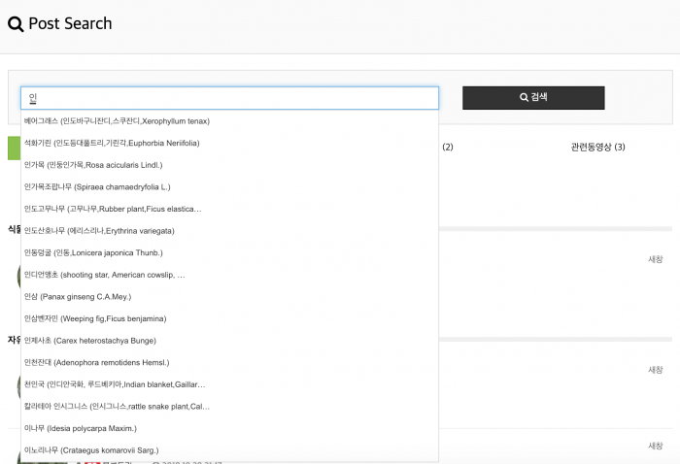680x464 pixels.
Task: Click the 검색 search button
Action: coord(533,98)
